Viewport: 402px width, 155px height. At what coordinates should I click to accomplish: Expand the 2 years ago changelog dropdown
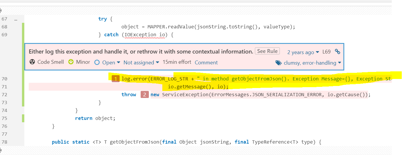(x=303, y=52)
